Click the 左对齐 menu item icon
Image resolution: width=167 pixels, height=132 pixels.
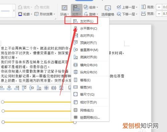(x=75, y=21)
